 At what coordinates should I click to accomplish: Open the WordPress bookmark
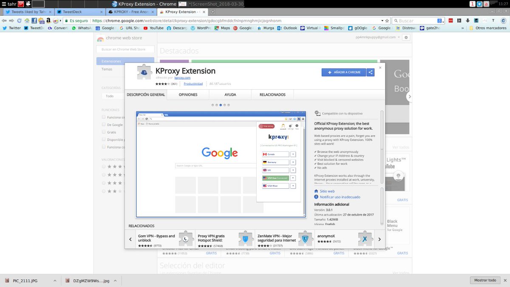click(x=201, y=28)
